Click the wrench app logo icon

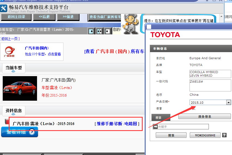tap(3, 8)
